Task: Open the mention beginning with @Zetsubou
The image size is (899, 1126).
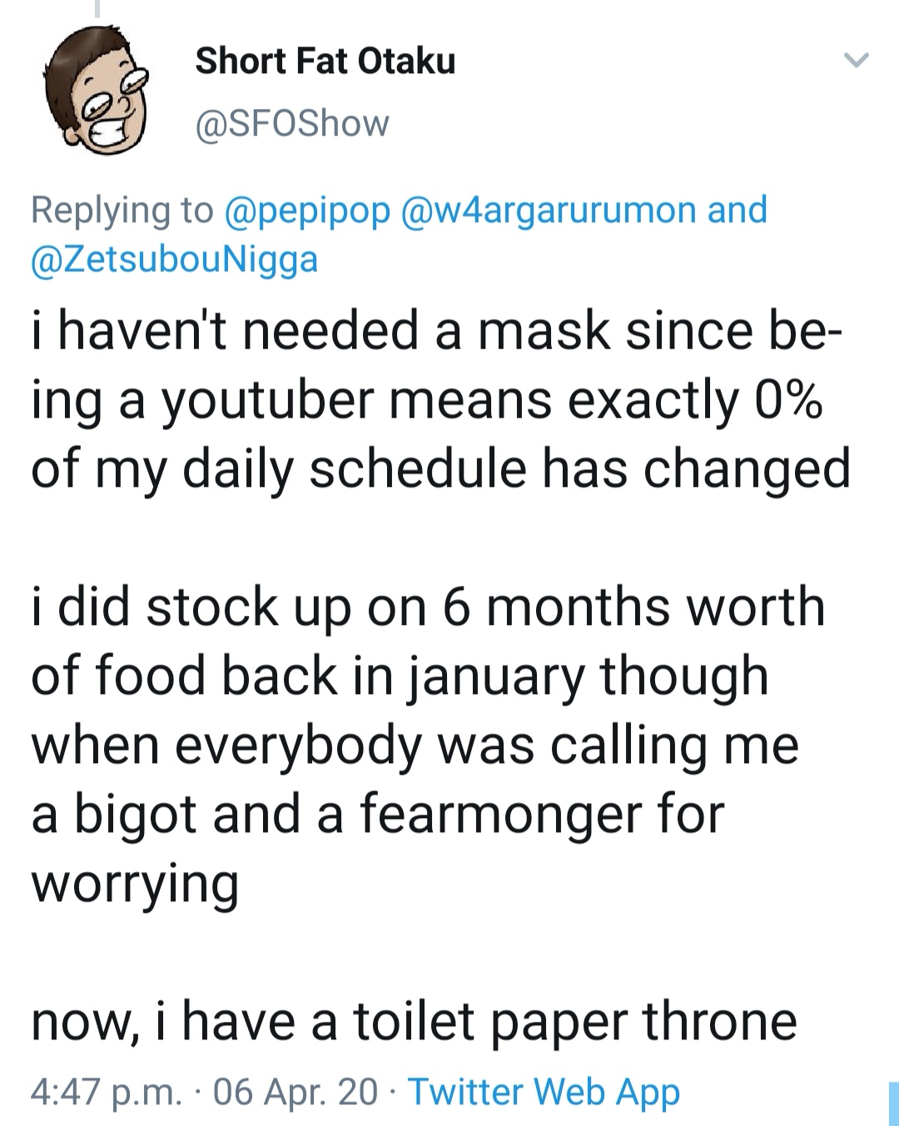Action: point(175,260)
